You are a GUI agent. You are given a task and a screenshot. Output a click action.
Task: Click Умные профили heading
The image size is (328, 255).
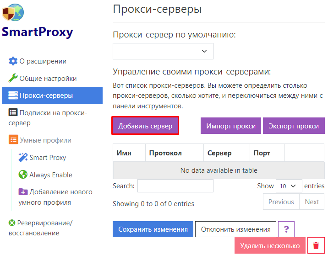coord(45,140)
